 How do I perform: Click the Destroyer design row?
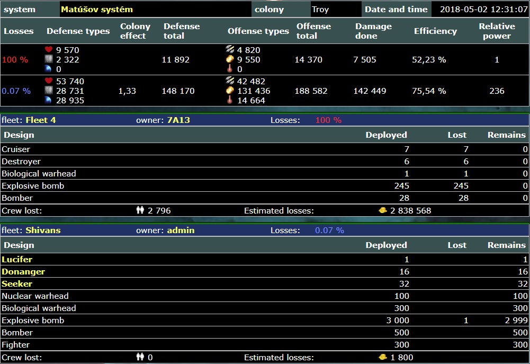coord(265,162)
